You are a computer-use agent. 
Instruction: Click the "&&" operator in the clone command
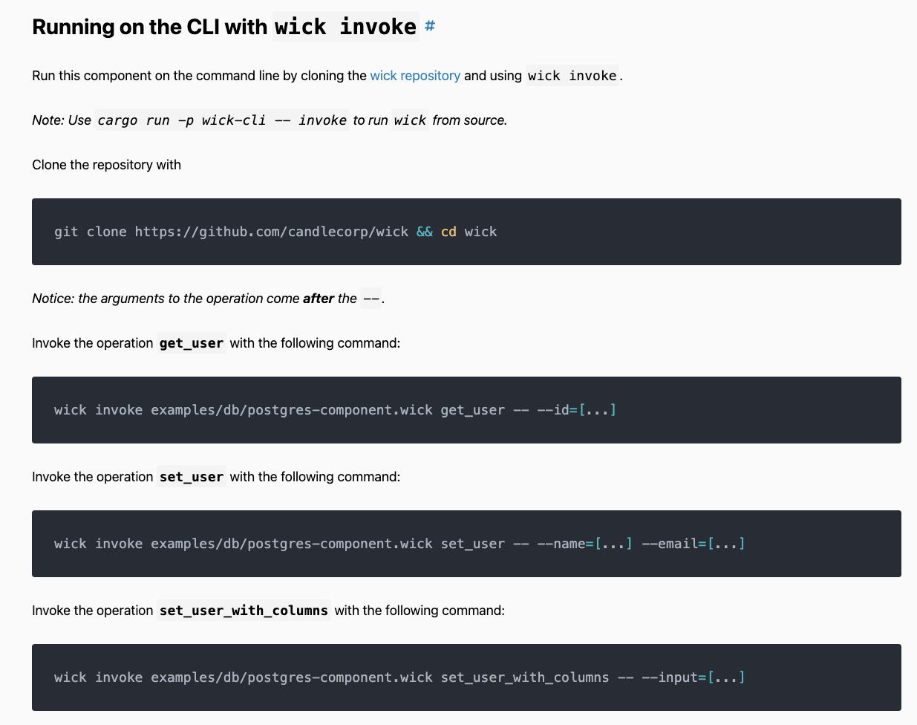coord(425,232)
